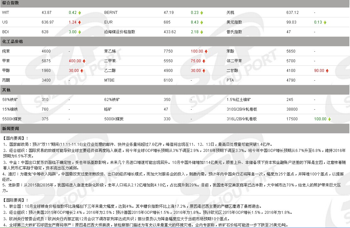The height and width of the screenshot is (228, 350).
Task: Click the BERNT index label
Action: [111, 13]
